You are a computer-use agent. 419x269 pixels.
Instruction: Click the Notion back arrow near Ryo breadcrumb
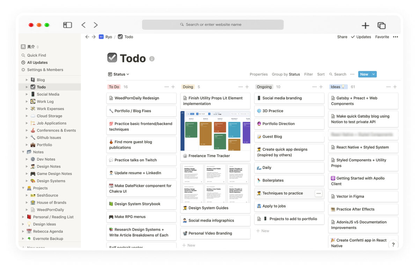87,37
